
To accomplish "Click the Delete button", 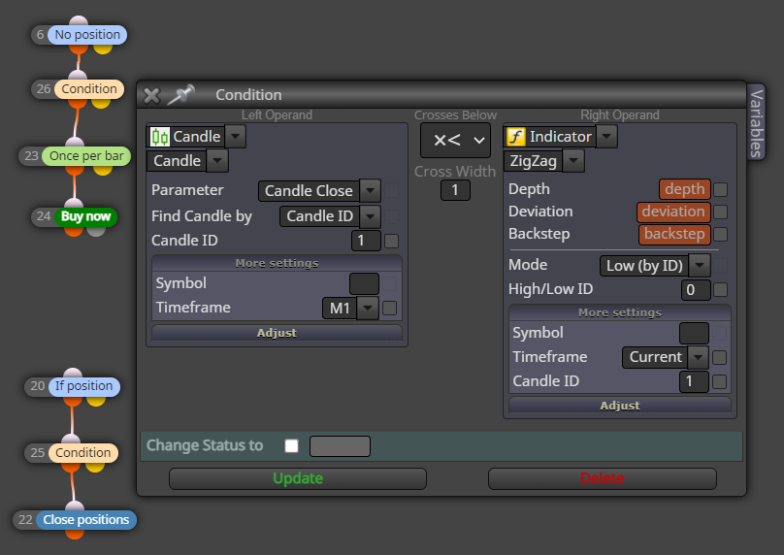I will (x=602, y=478).
